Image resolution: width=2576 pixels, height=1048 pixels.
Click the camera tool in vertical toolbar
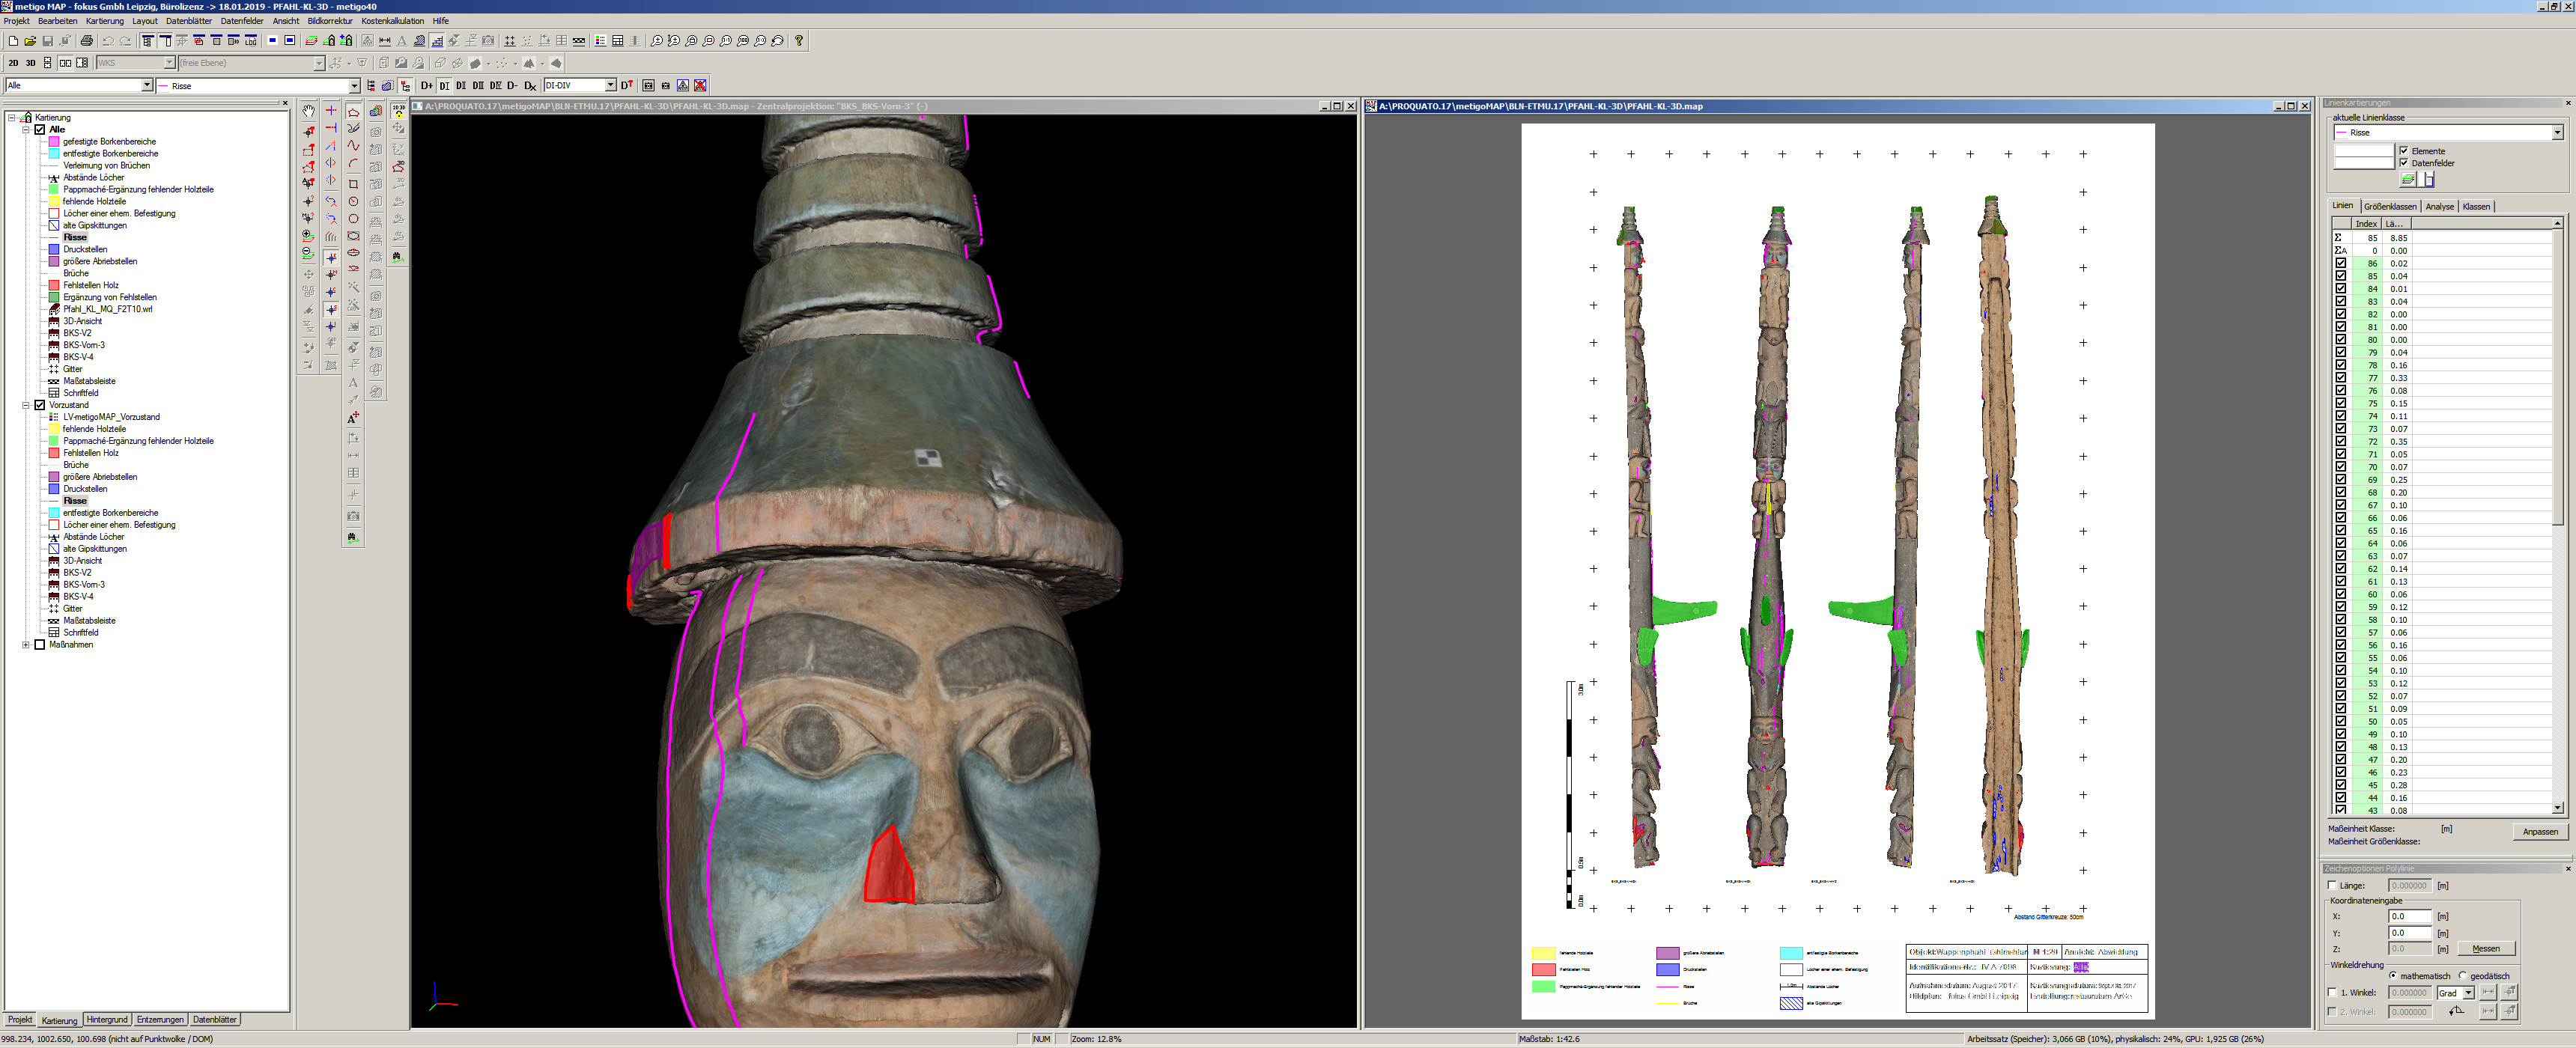point(353,516)
